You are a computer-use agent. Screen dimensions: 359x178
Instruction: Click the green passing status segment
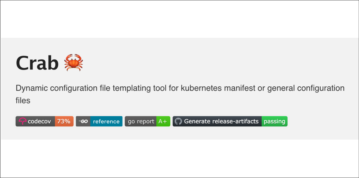(x=274, y=121)
